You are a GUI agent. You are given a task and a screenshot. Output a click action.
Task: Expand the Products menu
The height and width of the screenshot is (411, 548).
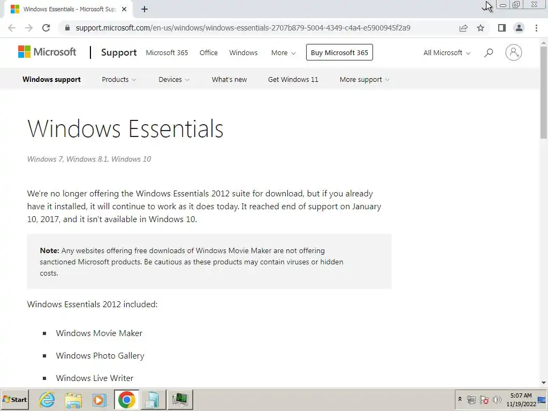[x=119, y=79]
